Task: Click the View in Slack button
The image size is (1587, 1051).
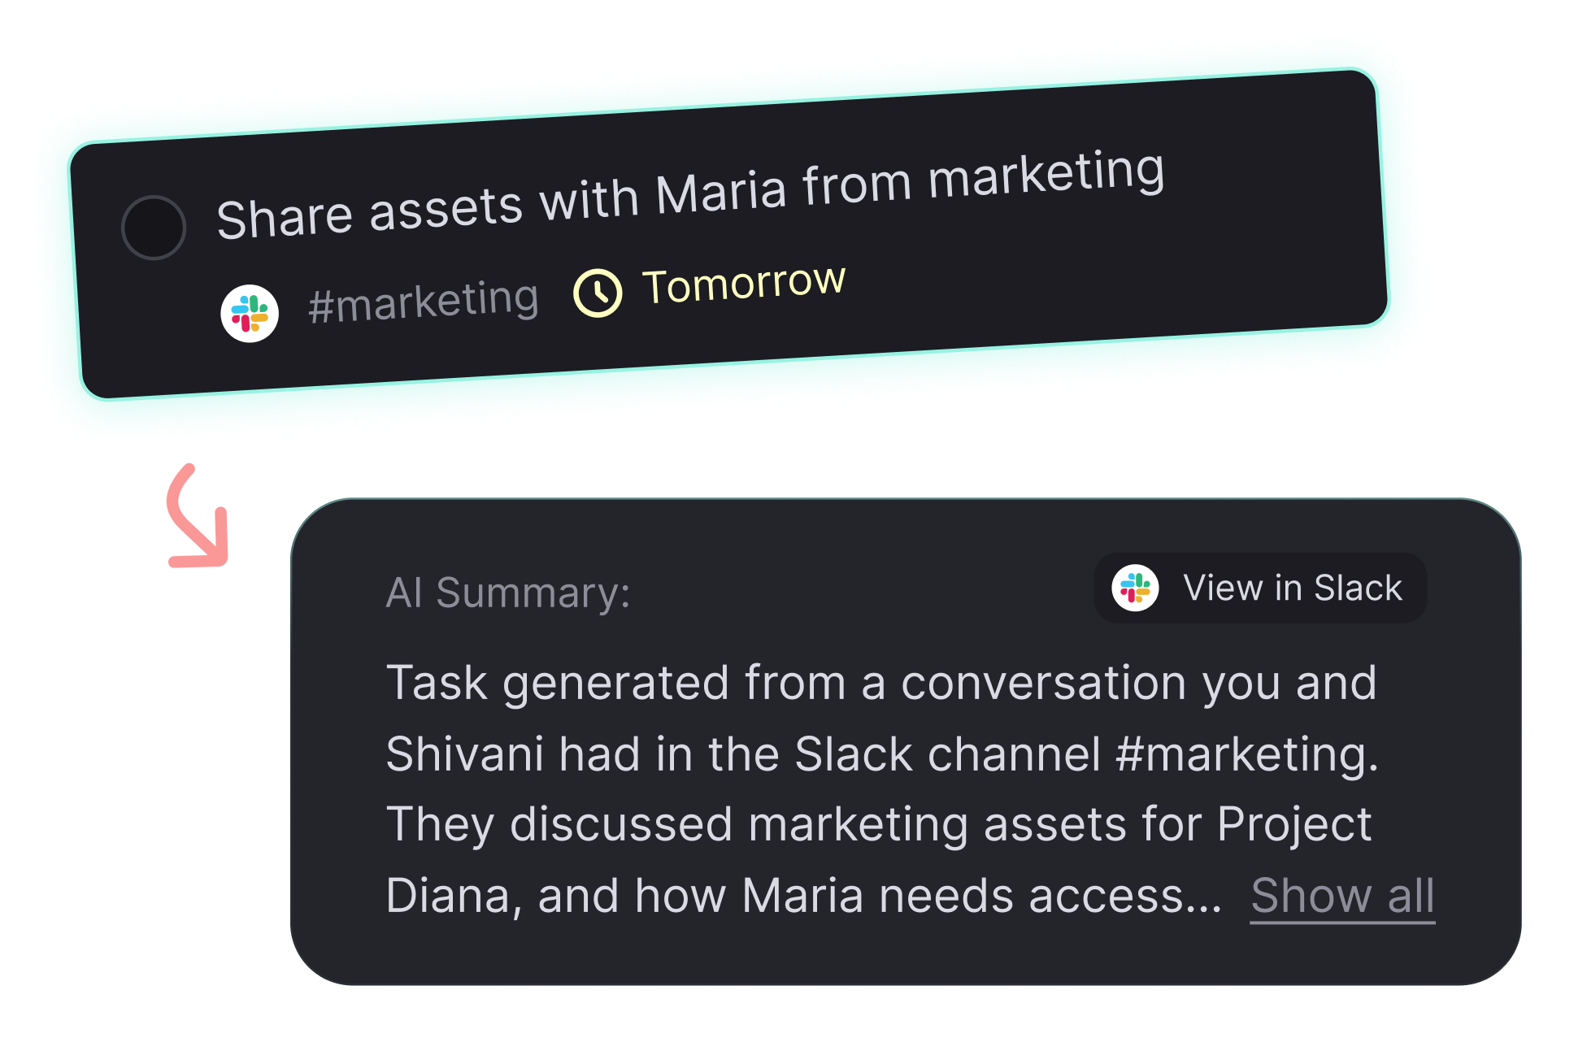Action: pos(1260,588)
